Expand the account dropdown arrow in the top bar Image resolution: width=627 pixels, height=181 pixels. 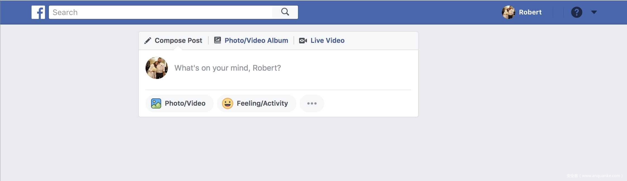pyautogui.click(x=594, y=12)
